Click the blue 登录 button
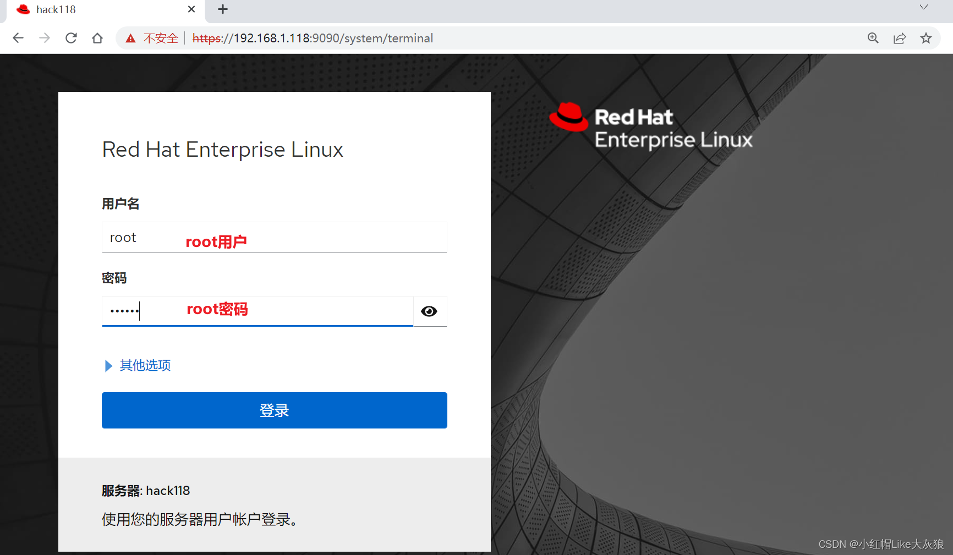The width and height of the screenshot is (953, 555). tap(275, 410)
